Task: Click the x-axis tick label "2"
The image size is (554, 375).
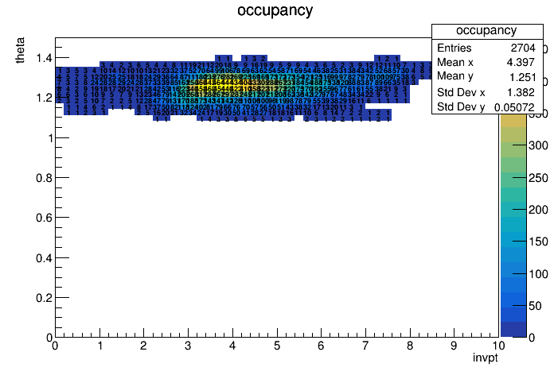Action: pos(143,346)
